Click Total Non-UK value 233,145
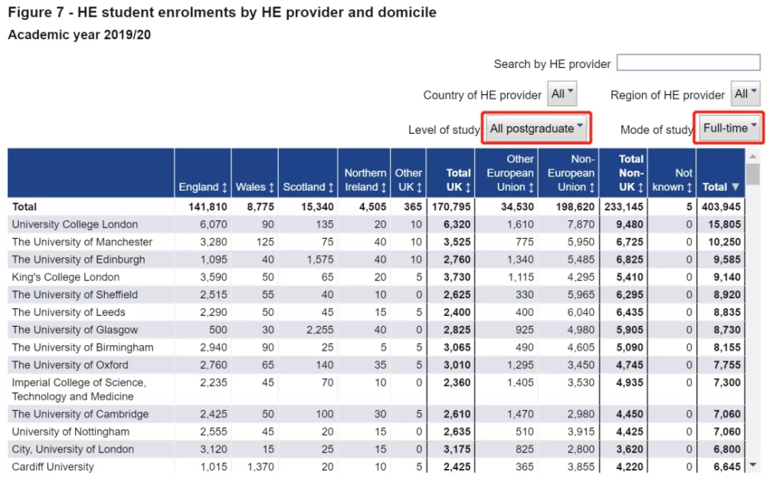 pos(624,207)
